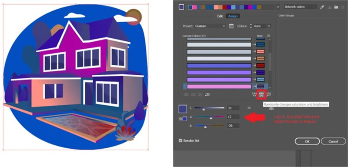Select the pink current color row
Screen dimensions: 348x167
219,87
